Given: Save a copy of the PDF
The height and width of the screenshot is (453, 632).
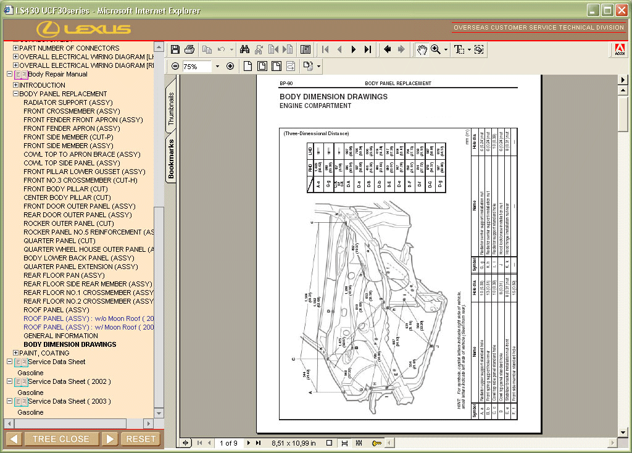Looking at the screenshot, I should pyautogui.click(x=175, y=49).
